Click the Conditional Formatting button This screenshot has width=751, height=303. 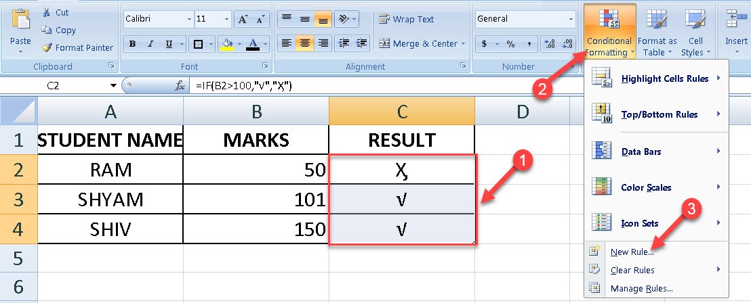pos(609,32)
